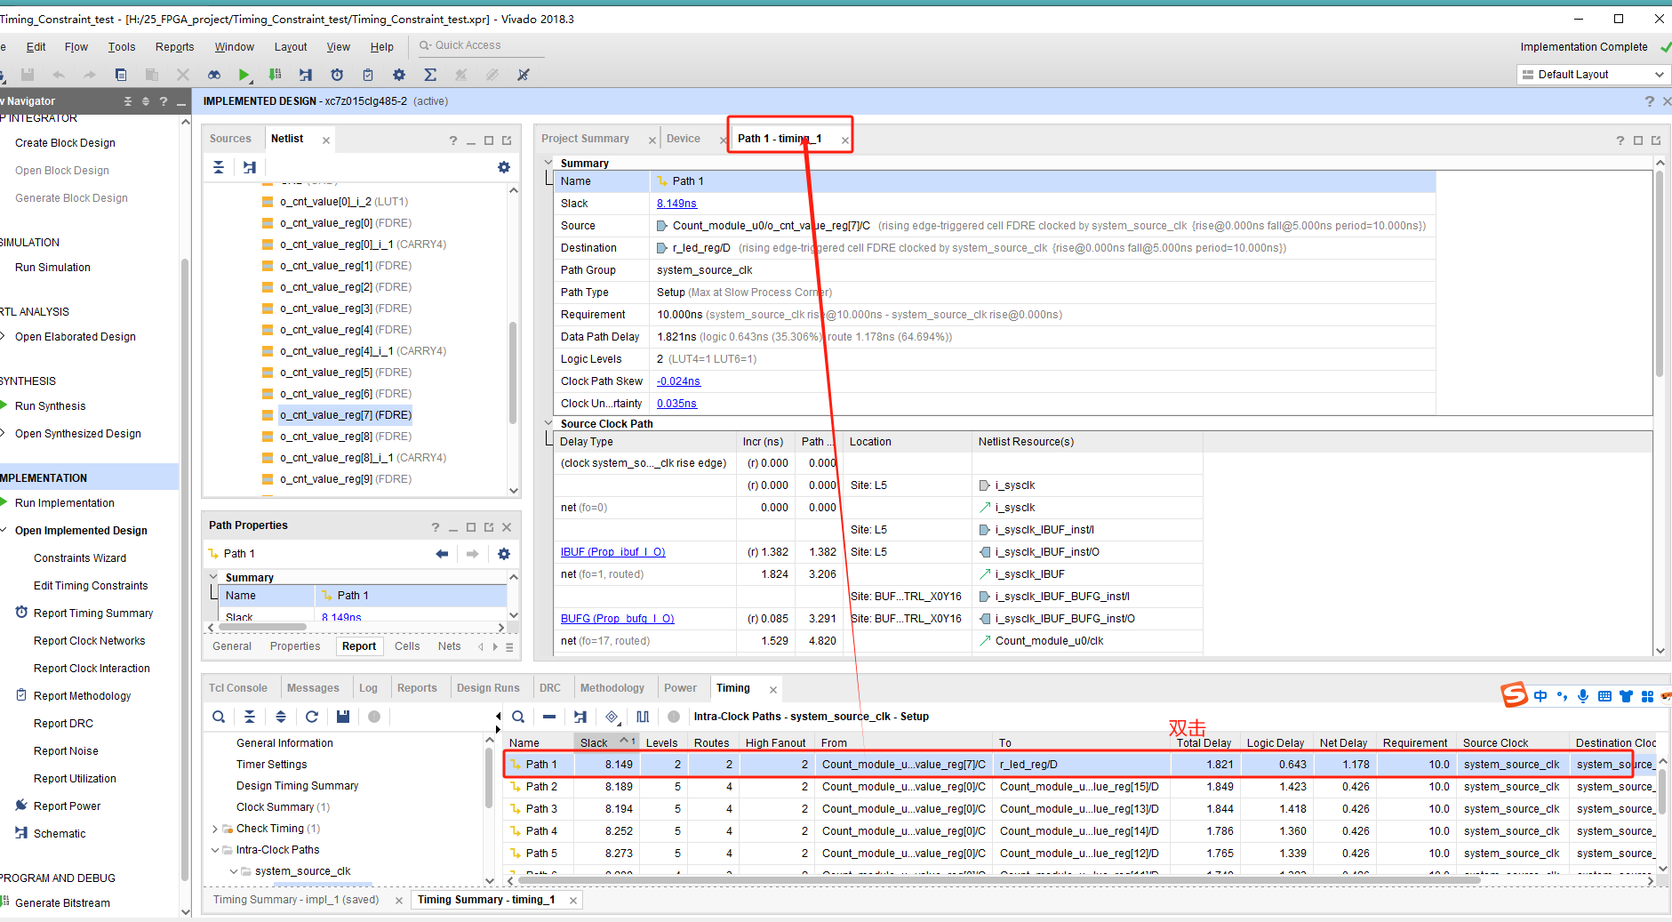Collapse Open Implemented Design in Flow Navigator
This screenshot has height=922, width=1672.
pyautogui.click(x=4, y=530)
